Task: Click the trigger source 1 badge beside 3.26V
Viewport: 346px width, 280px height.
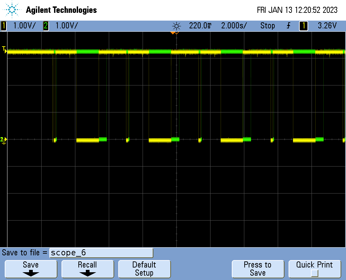Action: click(303, 26)
